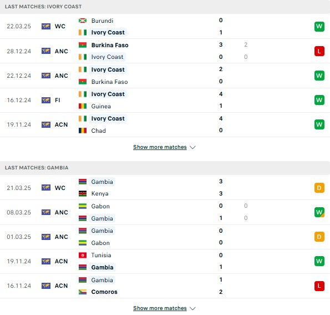Open the 01.03.25 Gambia vs Gabon match
Viewport: 330px width, 315px height.
(165, 237)
